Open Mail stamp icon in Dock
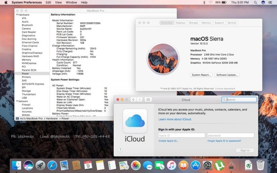The height and width of the screenshot is (173, 277). point(64,165)
